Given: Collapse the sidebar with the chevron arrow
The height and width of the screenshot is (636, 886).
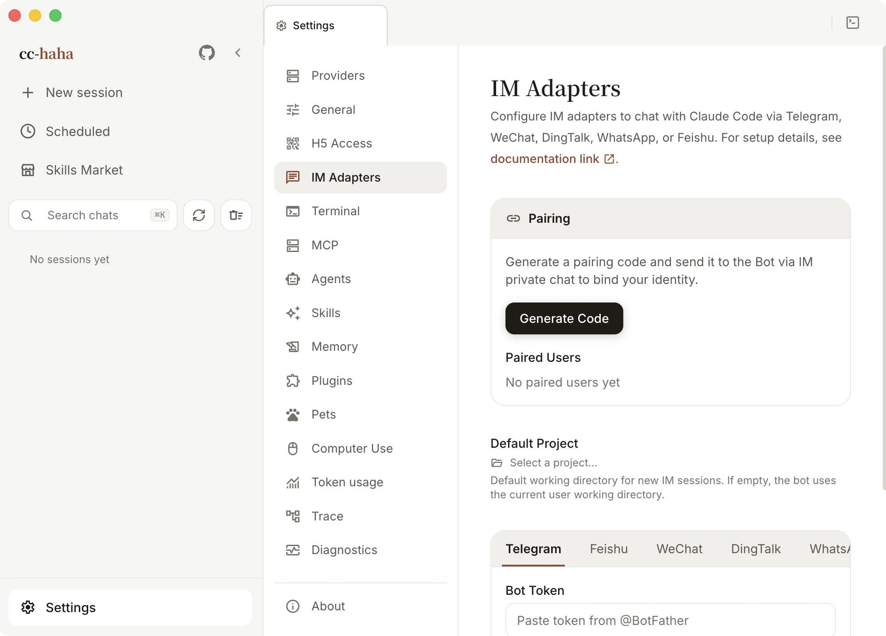Looking at the screenshot, I should 238,53.
